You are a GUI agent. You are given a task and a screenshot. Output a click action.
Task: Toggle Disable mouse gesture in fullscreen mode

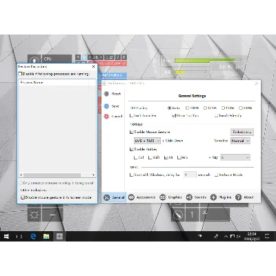(x=23, y=197)
